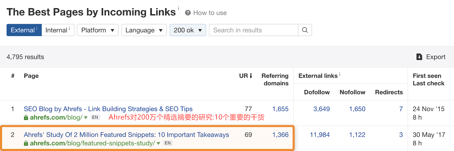Click the info icon after the page title

pos(178,8)
